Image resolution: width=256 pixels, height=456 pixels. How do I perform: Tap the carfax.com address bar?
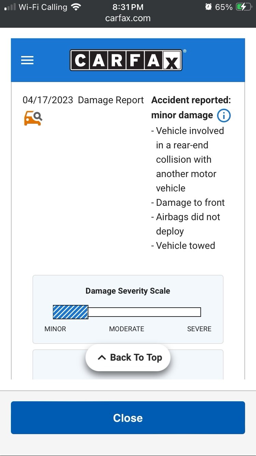[128, 18]
